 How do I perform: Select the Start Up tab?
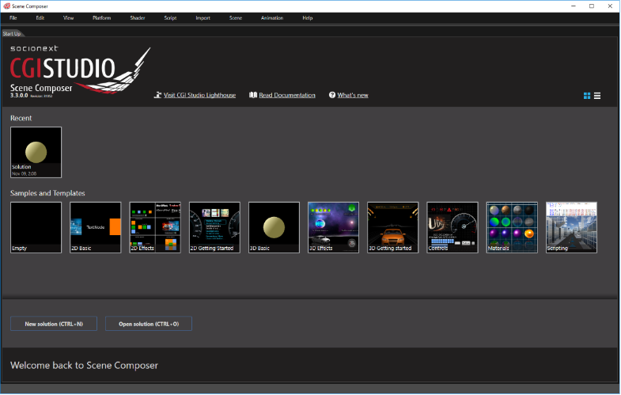pos(12,34)
